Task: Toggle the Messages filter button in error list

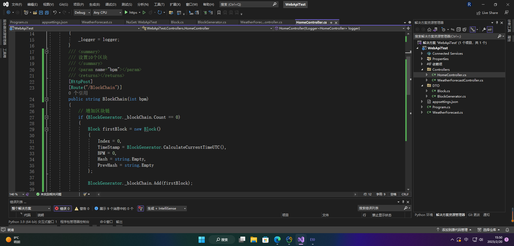Action: pos(114,208)
